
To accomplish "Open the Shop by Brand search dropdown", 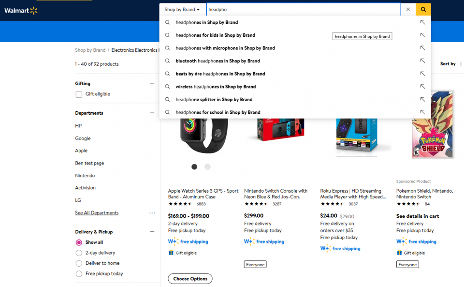I will click(x=182, y=10).
